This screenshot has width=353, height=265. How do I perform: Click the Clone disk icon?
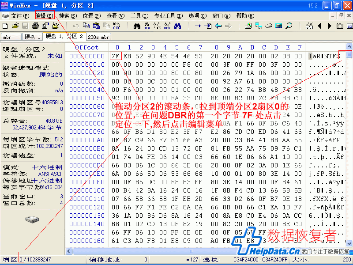tap(259, 26)
